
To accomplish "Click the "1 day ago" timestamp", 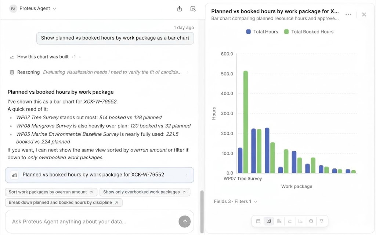I will 184,27.
